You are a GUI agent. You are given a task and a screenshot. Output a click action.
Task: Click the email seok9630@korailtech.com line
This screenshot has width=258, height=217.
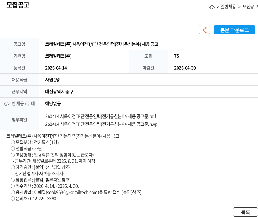click(76, 192)
